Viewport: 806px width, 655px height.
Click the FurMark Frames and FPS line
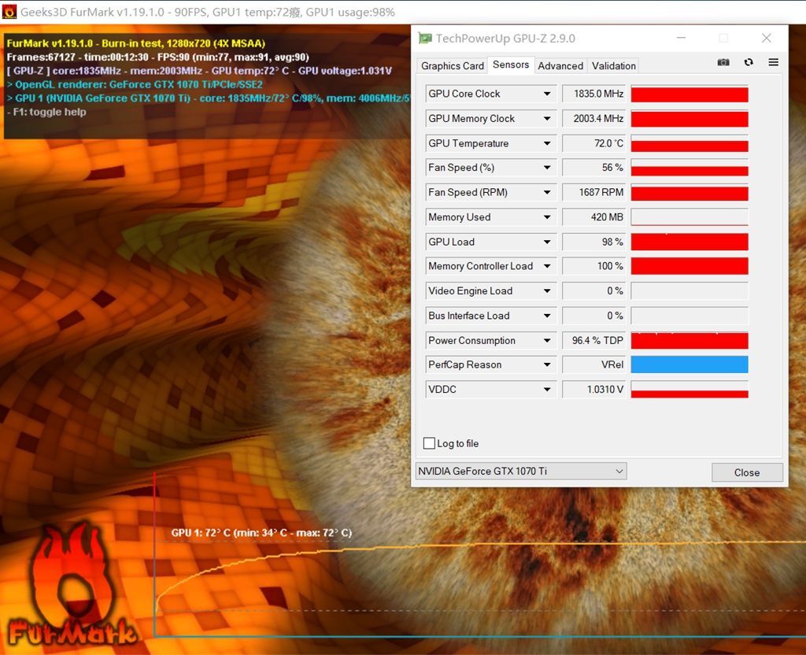pos(157,57)
